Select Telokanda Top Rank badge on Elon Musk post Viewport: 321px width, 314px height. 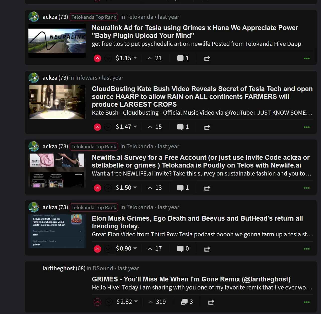[x=94, y=207]
